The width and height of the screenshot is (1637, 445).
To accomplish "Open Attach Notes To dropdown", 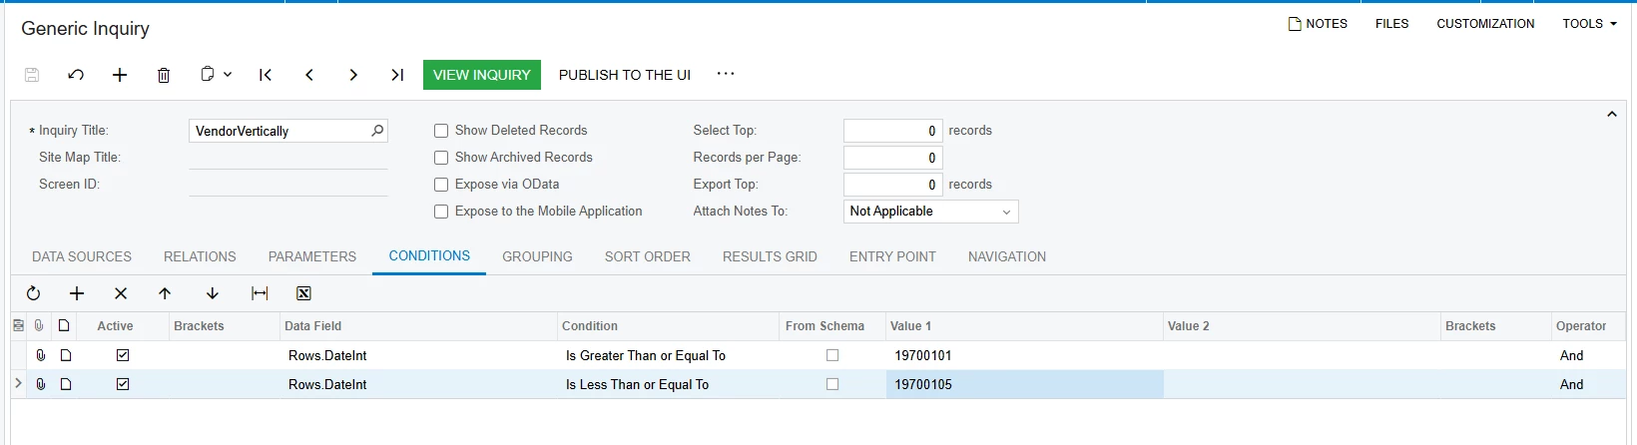I will point(1006,212).
